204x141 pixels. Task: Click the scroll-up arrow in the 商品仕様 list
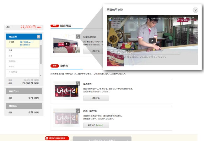point(41,41)
